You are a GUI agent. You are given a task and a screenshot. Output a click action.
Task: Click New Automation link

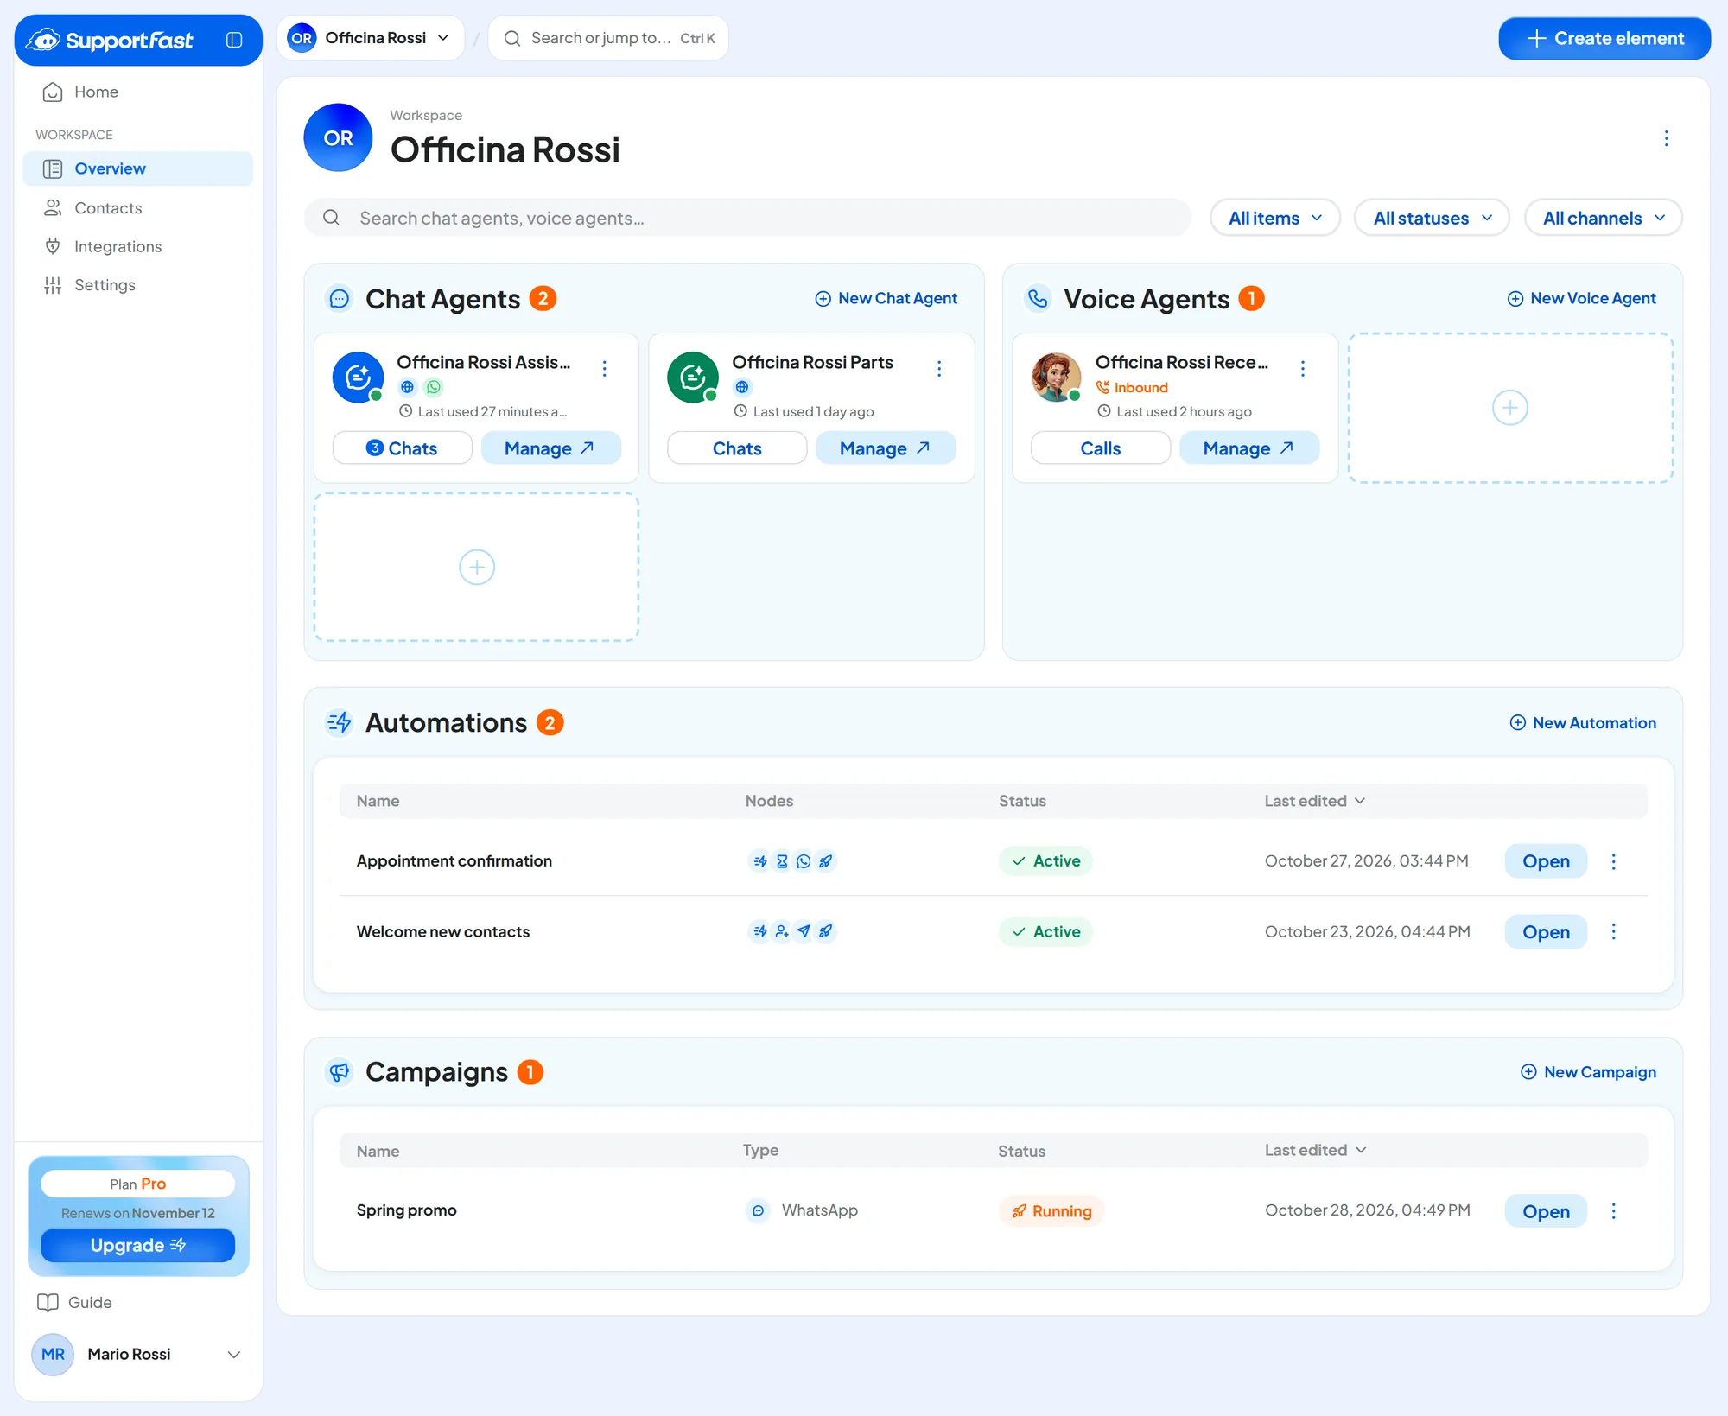(1583, 722)
